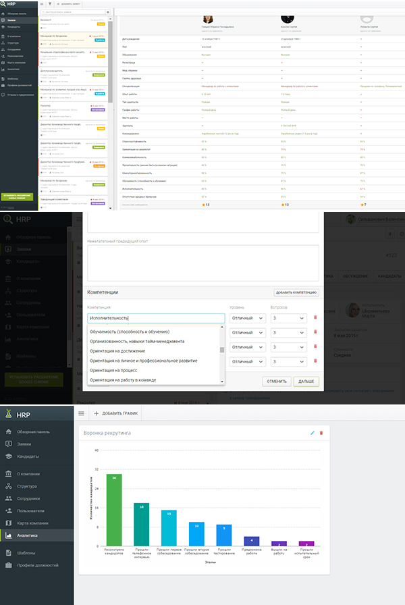Click the Добавить компетенцию button
Viewport: 405px width, 605px height.
(296, 292)
